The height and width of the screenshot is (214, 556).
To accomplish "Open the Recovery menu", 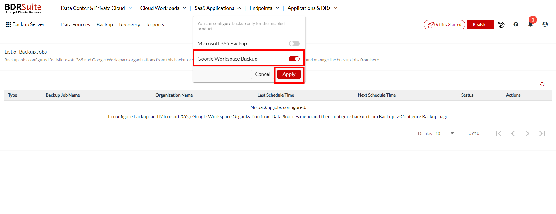I will coord(130,25).
